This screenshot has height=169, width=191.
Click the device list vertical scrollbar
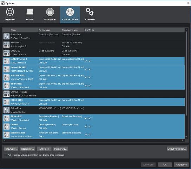(186, 73)
